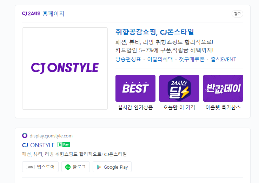This screenshot has height=183, width=259.
Task: Click the 광고 badge
Action: click(x=237, y=14)
